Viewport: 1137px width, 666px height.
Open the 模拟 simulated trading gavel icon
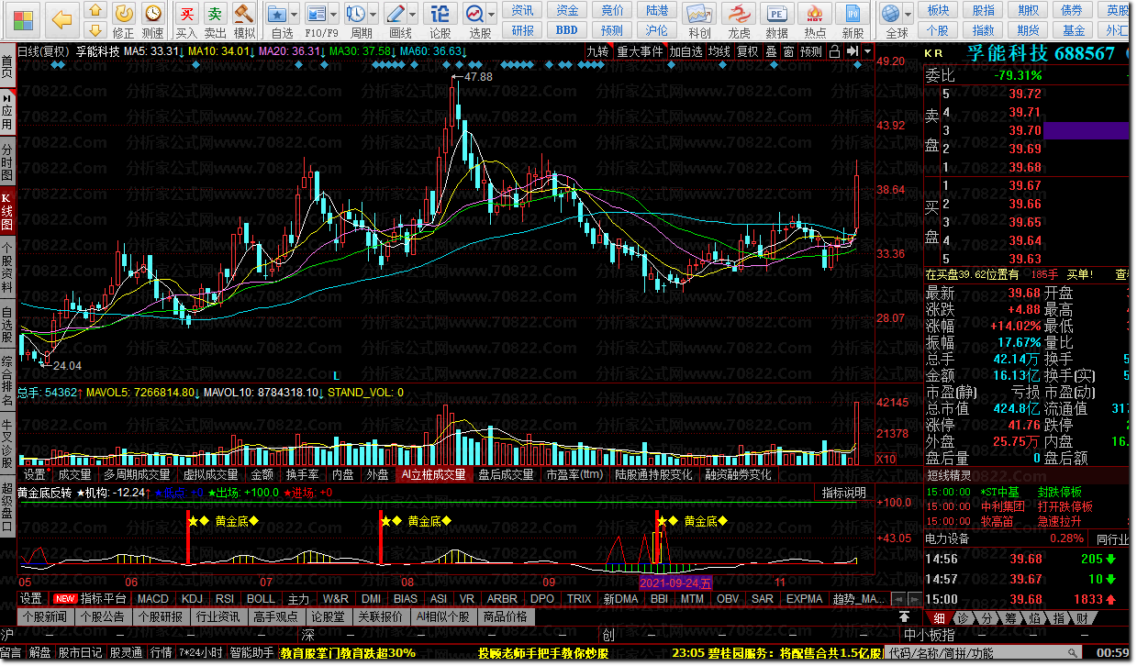pyautogui.click(x=243, y=13)
